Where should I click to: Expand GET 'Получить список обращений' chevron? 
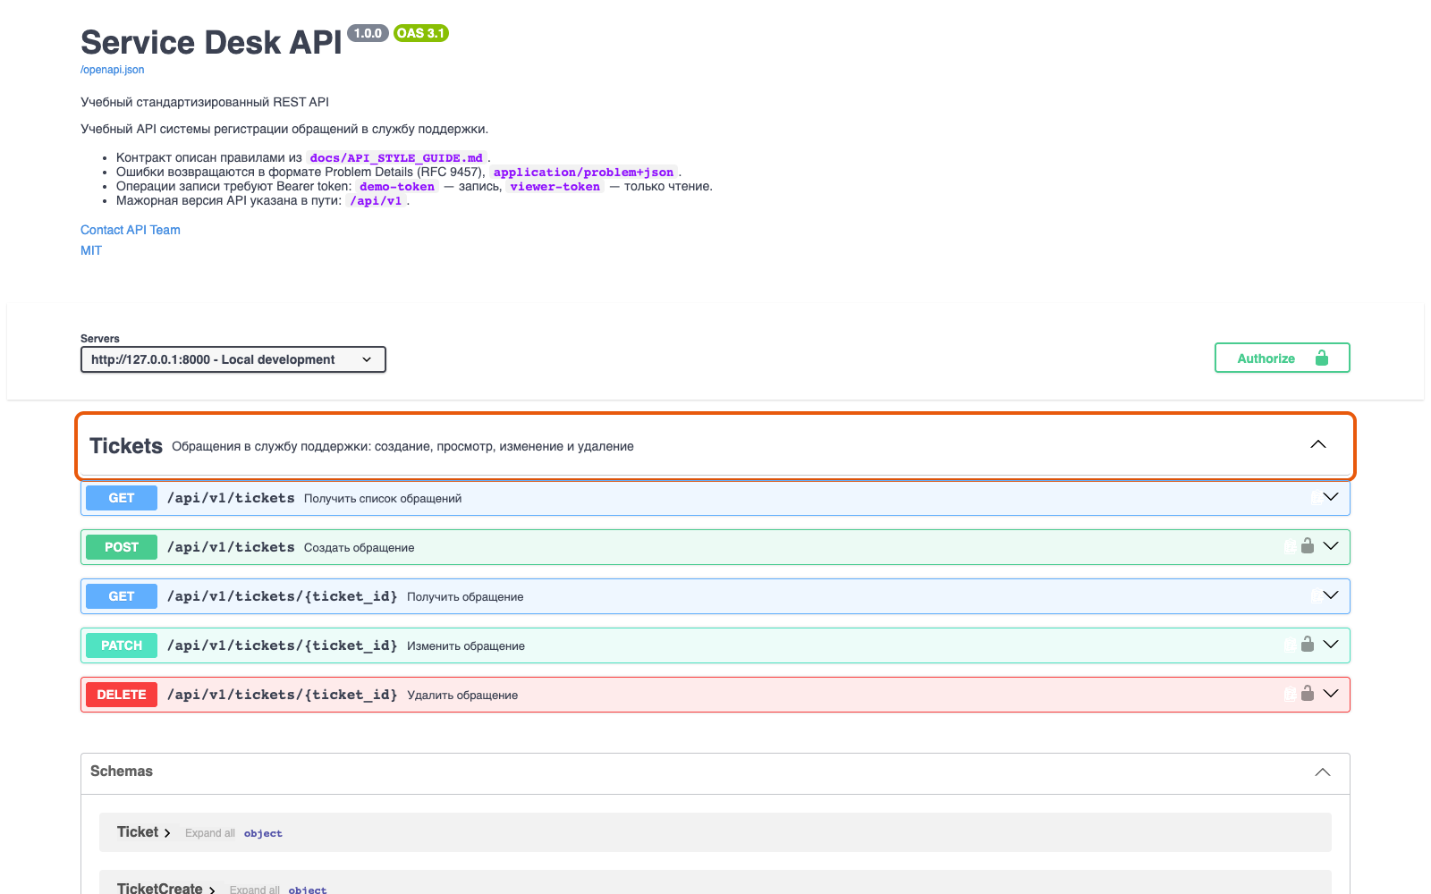[x=1331, y=497]
